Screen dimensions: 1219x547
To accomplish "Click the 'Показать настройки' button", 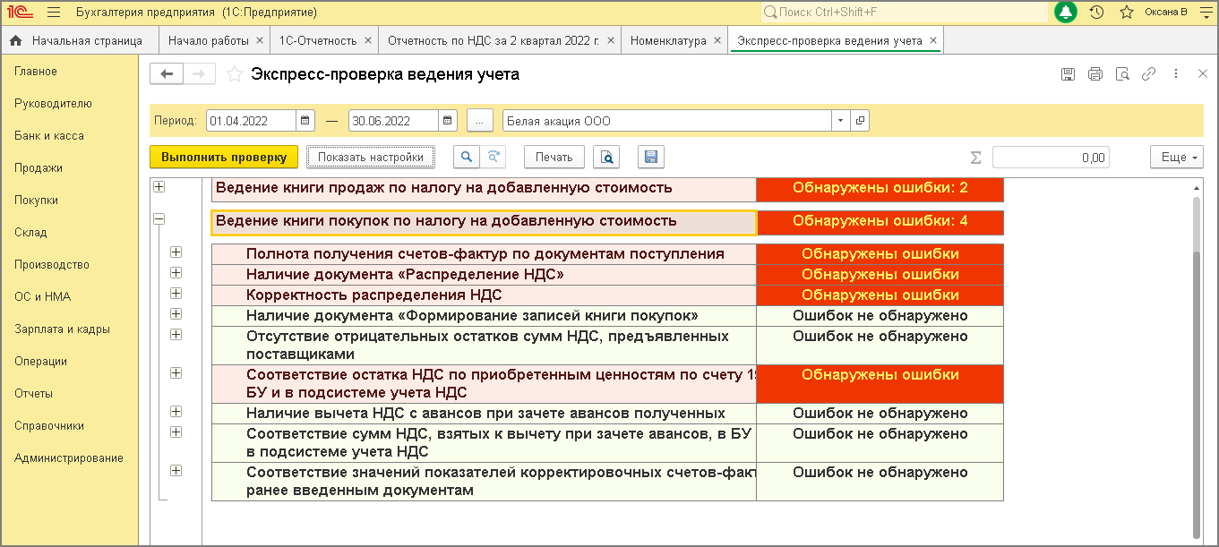I will coord(370,157).
